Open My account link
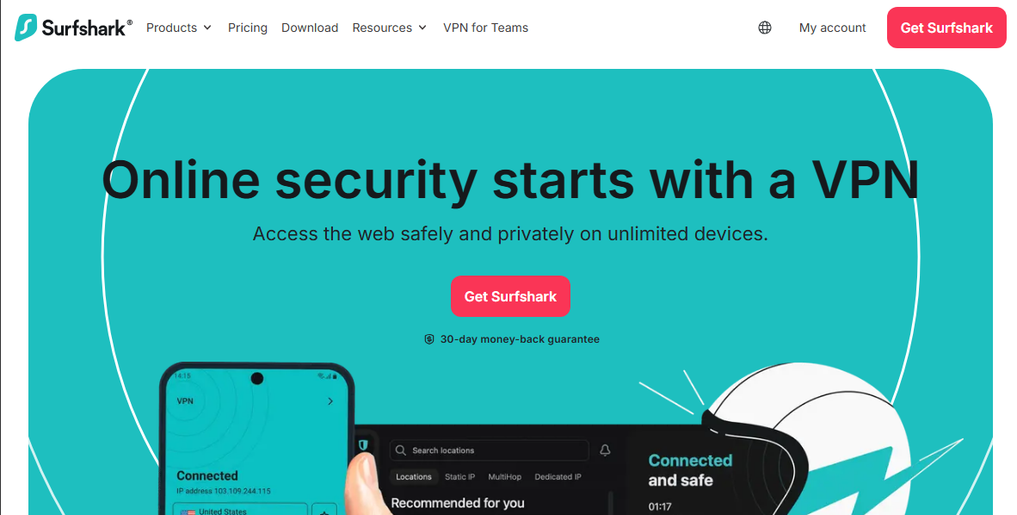This screenshot has height=515, width=1017. click(x=832, y=28)
